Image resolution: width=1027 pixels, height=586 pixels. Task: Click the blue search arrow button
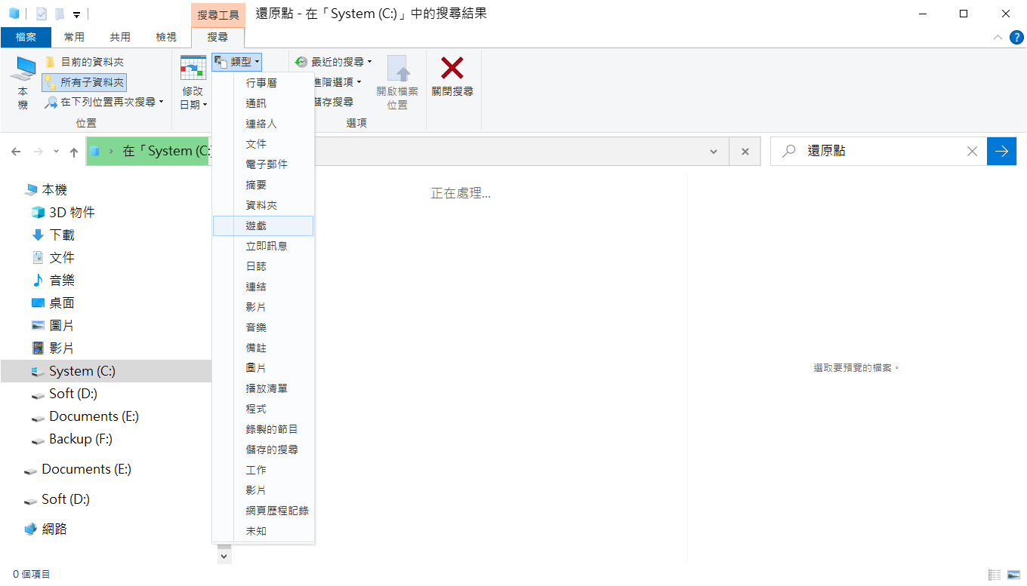pyautogui.click(x=1001, y=152)
